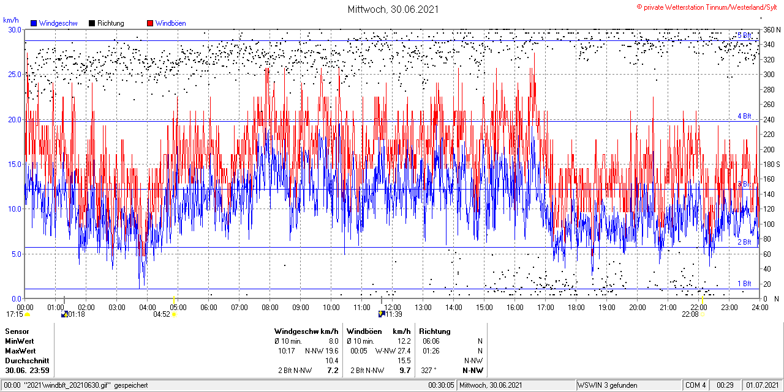
Task: Click the max gust time '00:05'
Action: coord(359,351)
